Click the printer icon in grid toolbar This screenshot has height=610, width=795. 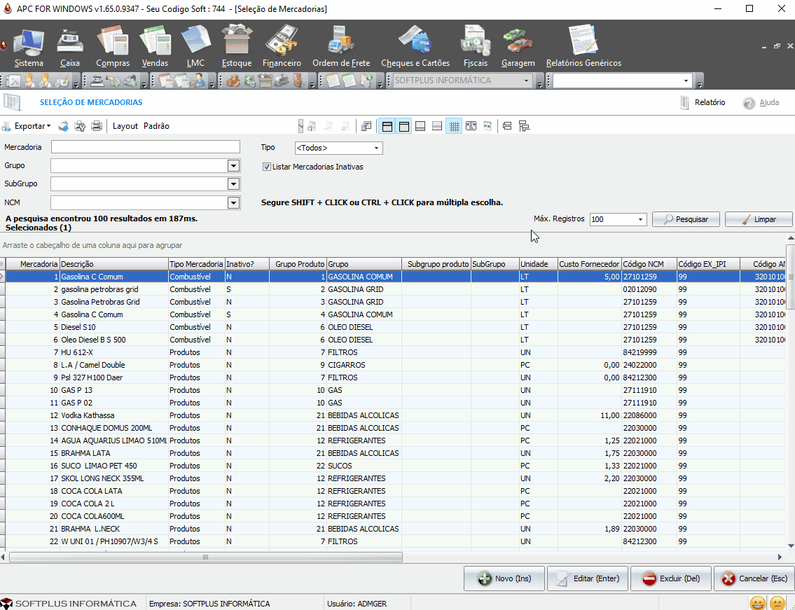[97, 126]
